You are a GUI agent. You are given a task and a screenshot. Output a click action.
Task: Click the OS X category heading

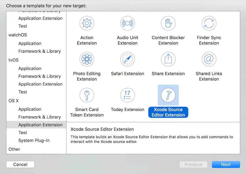click(14, 101)
